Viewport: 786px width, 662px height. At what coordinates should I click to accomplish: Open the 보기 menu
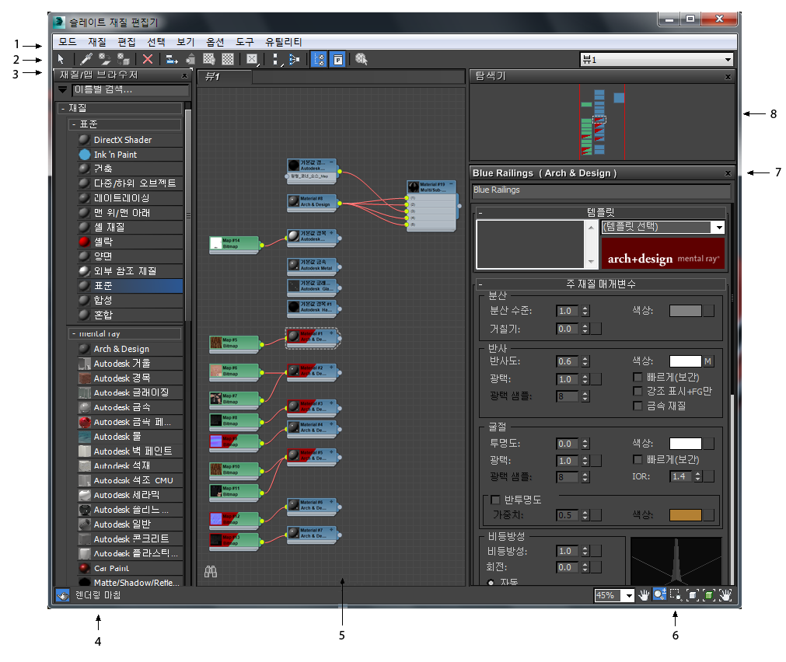coord(186,42)
